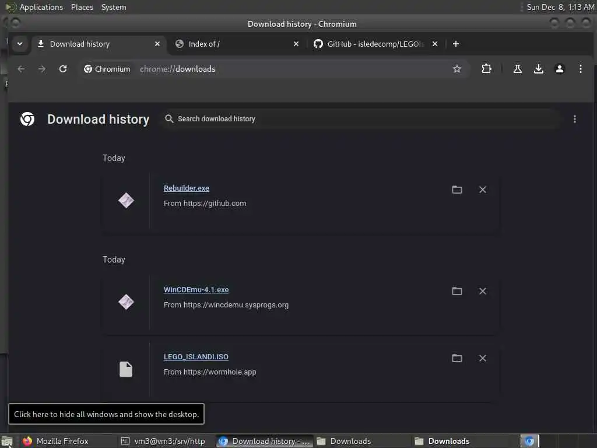Viewport: 597px width, 448px height.
Task: Click the show desktop button in taskbar
Action: pyautogui.click(x=7, y=441)
